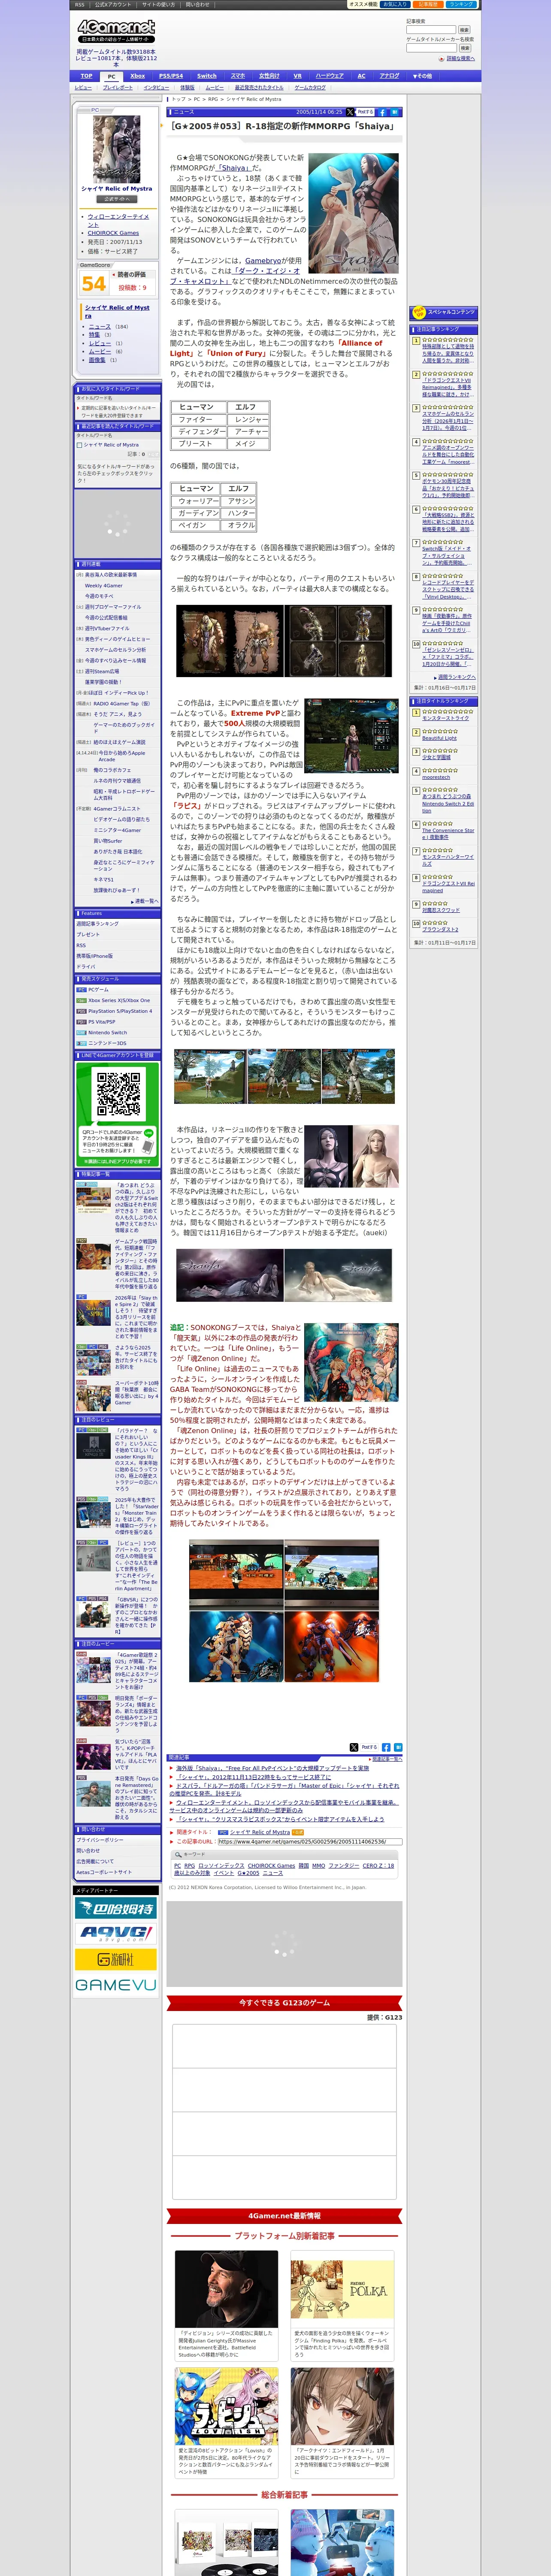Open the スマホ tab
Image resolution: width=551 pixels, height=2576 pixels.
[x=238, y=76]
